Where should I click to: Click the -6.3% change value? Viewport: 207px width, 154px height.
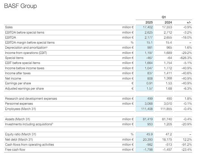coord(188,88)
